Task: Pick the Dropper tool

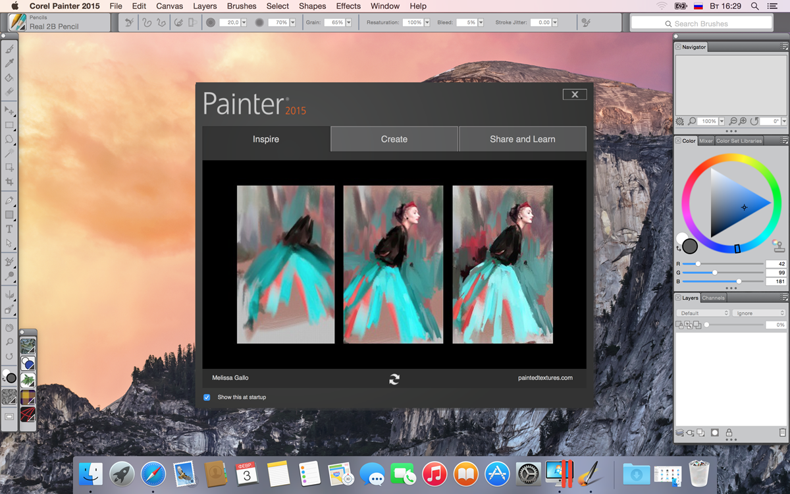Action: tap(9, 63)
